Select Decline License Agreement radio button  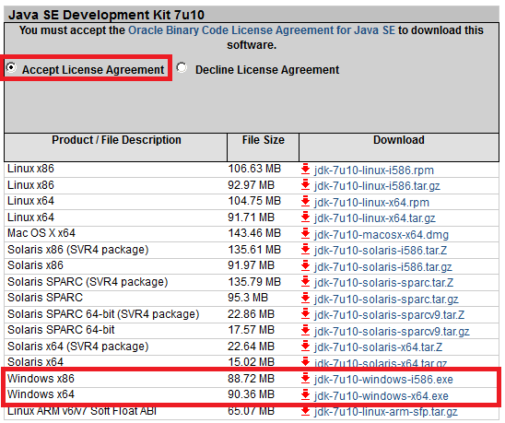point(182,67)
